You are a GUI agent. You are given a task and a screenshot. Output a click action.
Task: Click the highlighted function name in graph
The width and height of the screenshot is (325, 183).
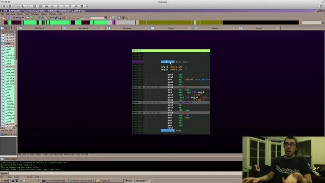(168, 62)
